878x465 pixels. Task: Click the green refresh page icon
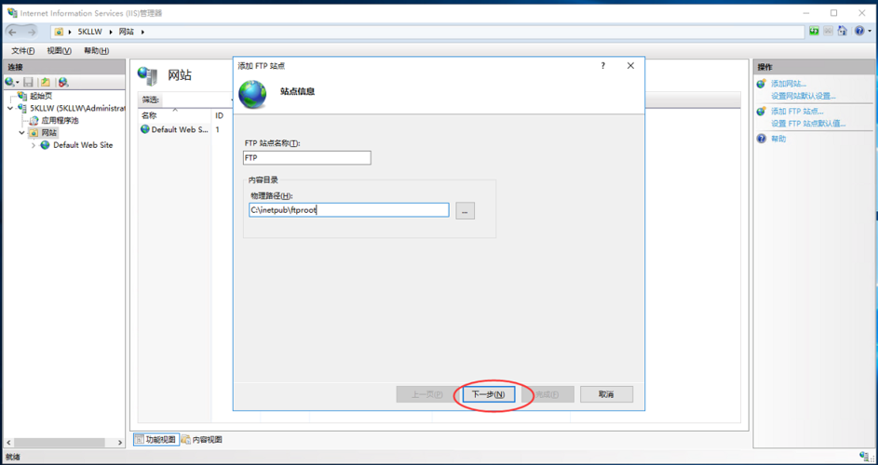pos(814,32)
